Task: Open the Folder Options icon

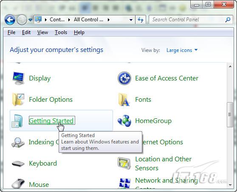Action: tap(18, 100)
